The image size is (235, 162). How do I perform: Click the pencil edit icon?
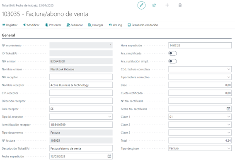(141, 5)
